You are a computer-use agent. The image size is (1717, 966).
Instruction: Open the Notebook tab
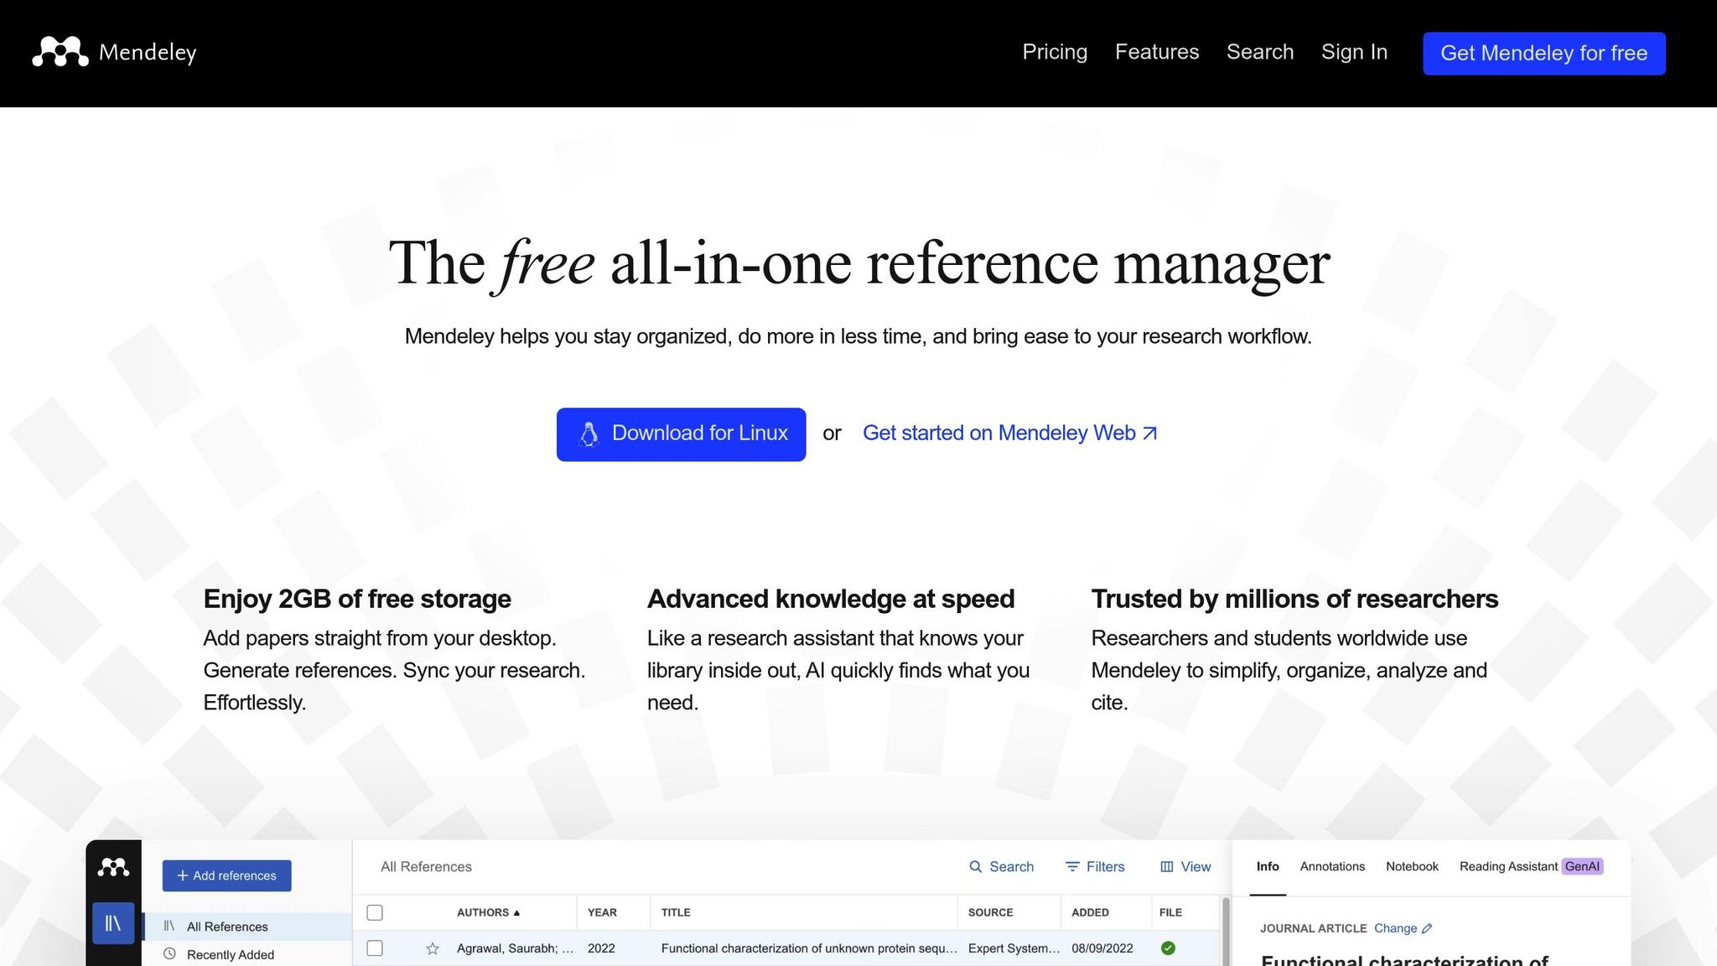pyautogui.click(x=1412, y=866)
